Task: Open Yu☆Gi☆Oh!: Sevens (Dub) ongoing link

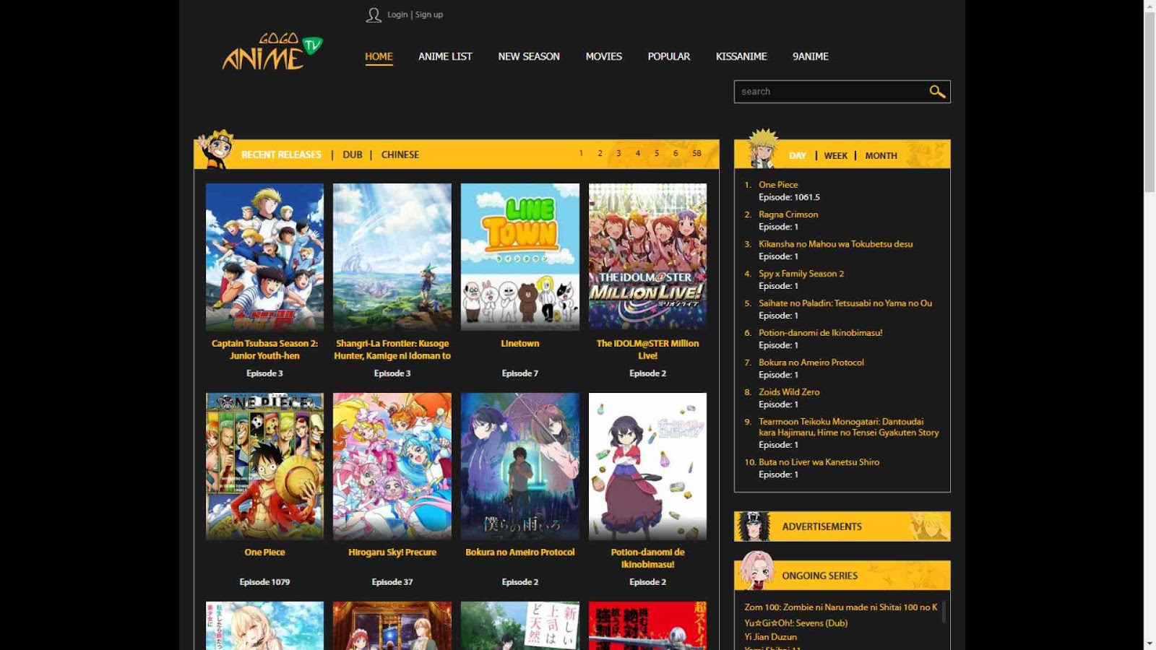Action: pyautogui.click(x=796, y=623)
